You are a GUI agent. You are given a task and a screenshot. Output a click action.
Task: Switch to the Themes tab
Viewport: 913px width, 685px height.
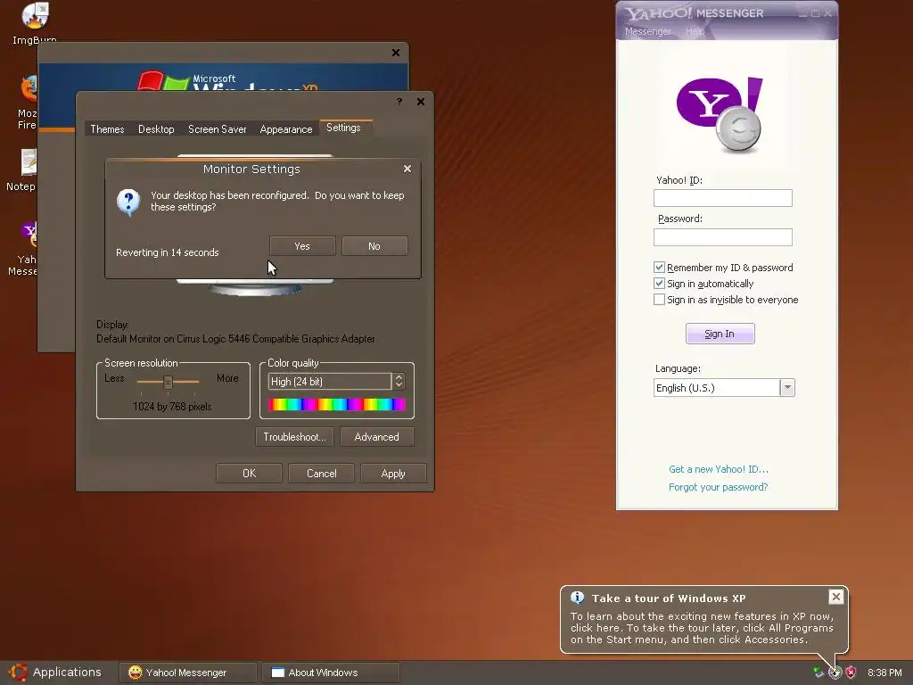click(x=107, y=128)
